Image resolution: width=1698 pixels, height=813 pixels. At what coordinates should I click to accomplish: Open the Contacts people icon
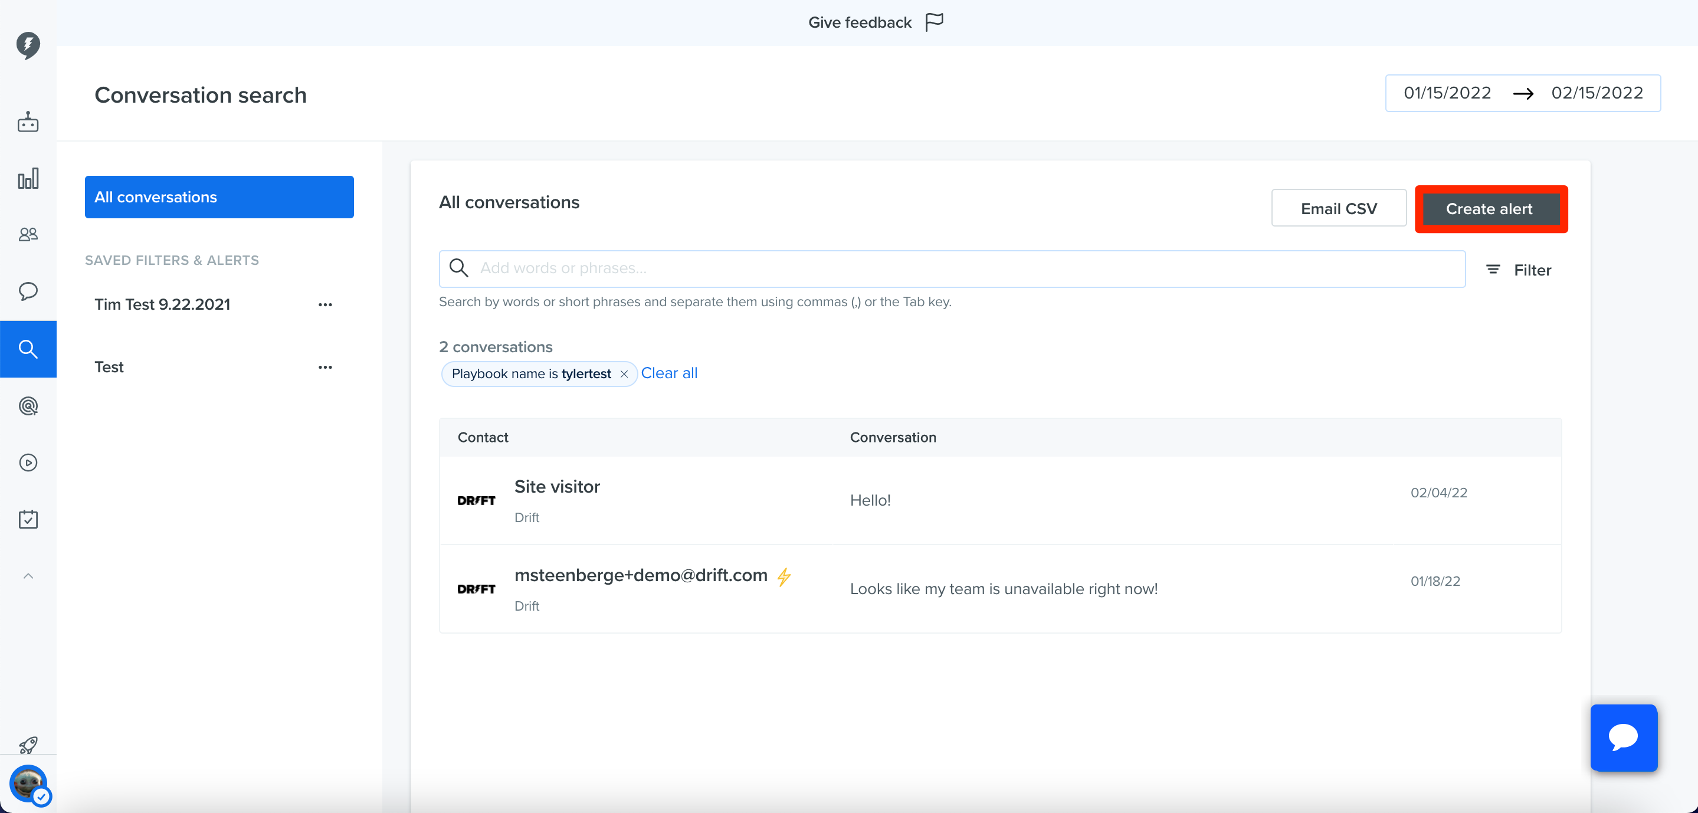tap(28, 235)
